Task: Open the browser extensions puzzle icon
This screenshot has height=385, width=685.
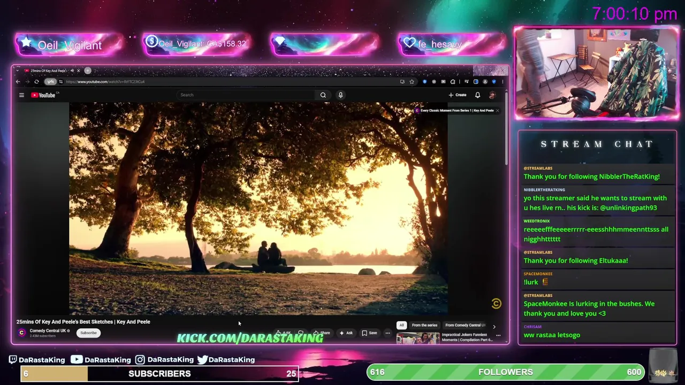Action: point(453,82)
